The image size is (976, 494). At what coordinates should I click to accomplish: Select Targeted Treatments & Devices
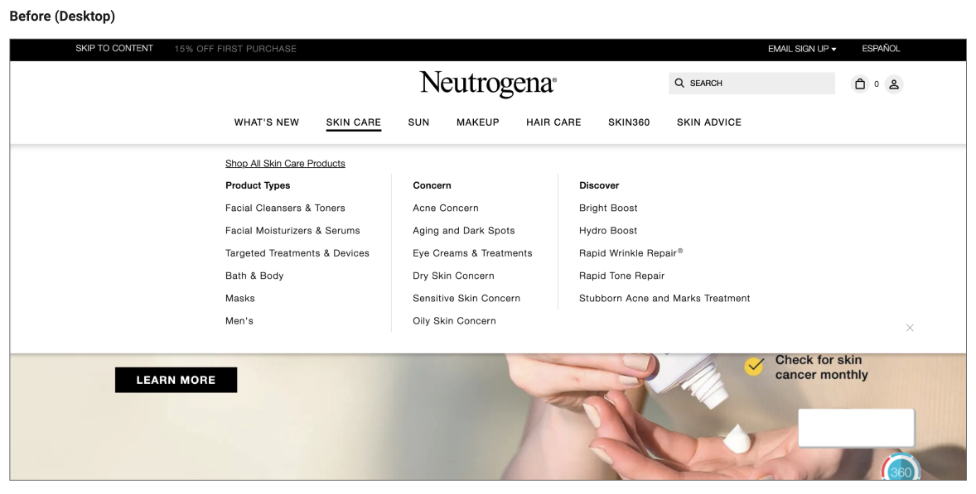pyautogui.click(x=297, y=253)
